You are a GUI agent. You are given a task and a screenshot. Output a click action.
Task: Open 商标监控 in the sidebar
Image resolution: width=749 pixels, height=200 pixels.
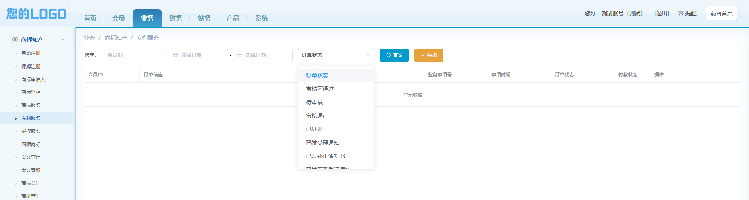tap(31, 92)
